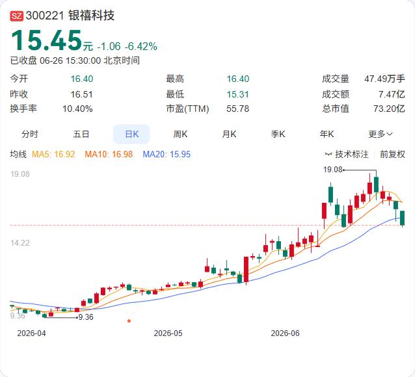Click the 市盈(TTM) value 55.78
This screenshot has height=377, width=415.
point(237,109)
